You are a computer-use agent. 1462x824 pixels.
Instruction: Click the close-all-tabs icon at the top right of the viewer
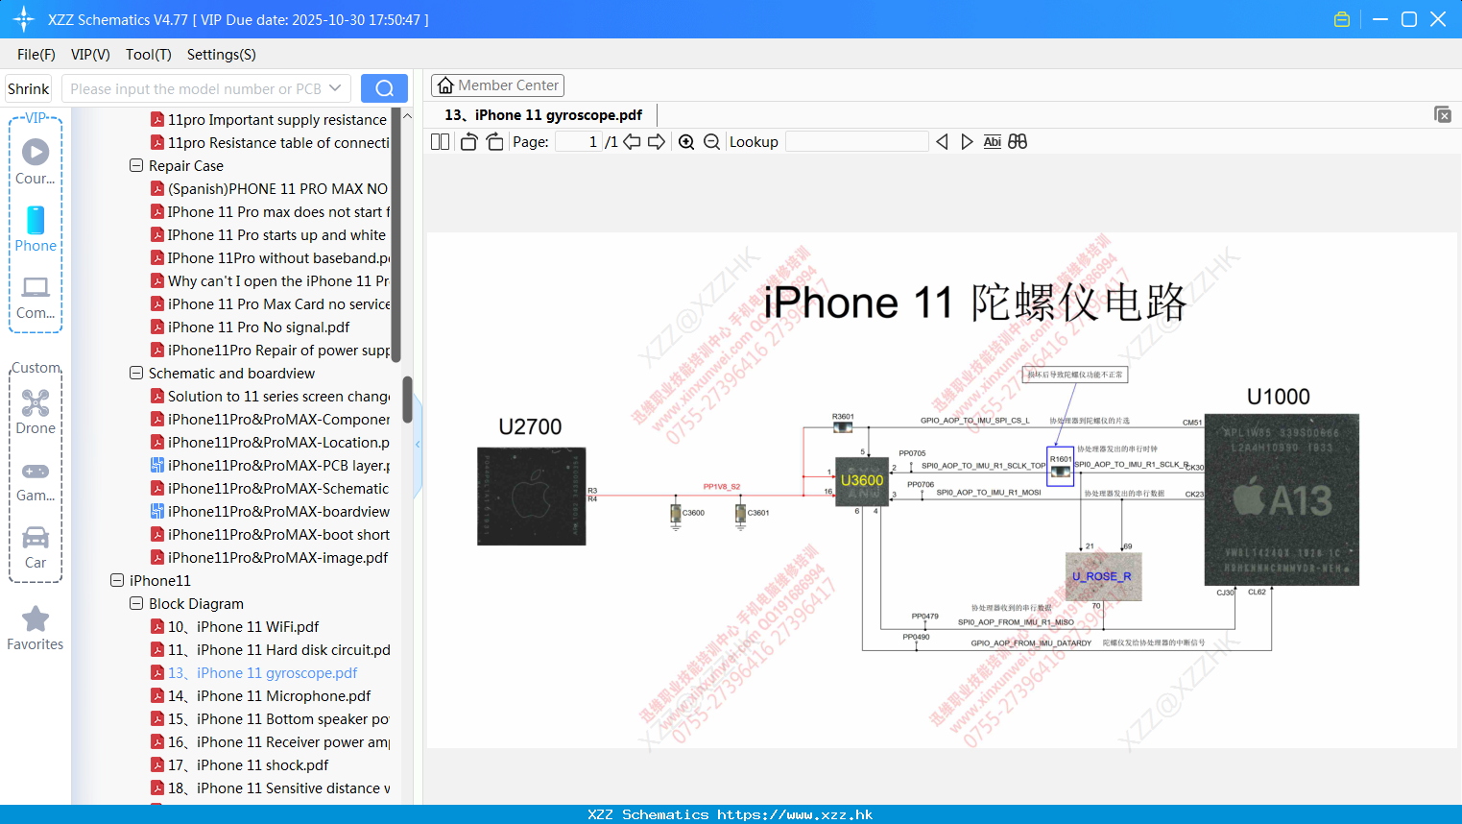[x=1443, y=114]
